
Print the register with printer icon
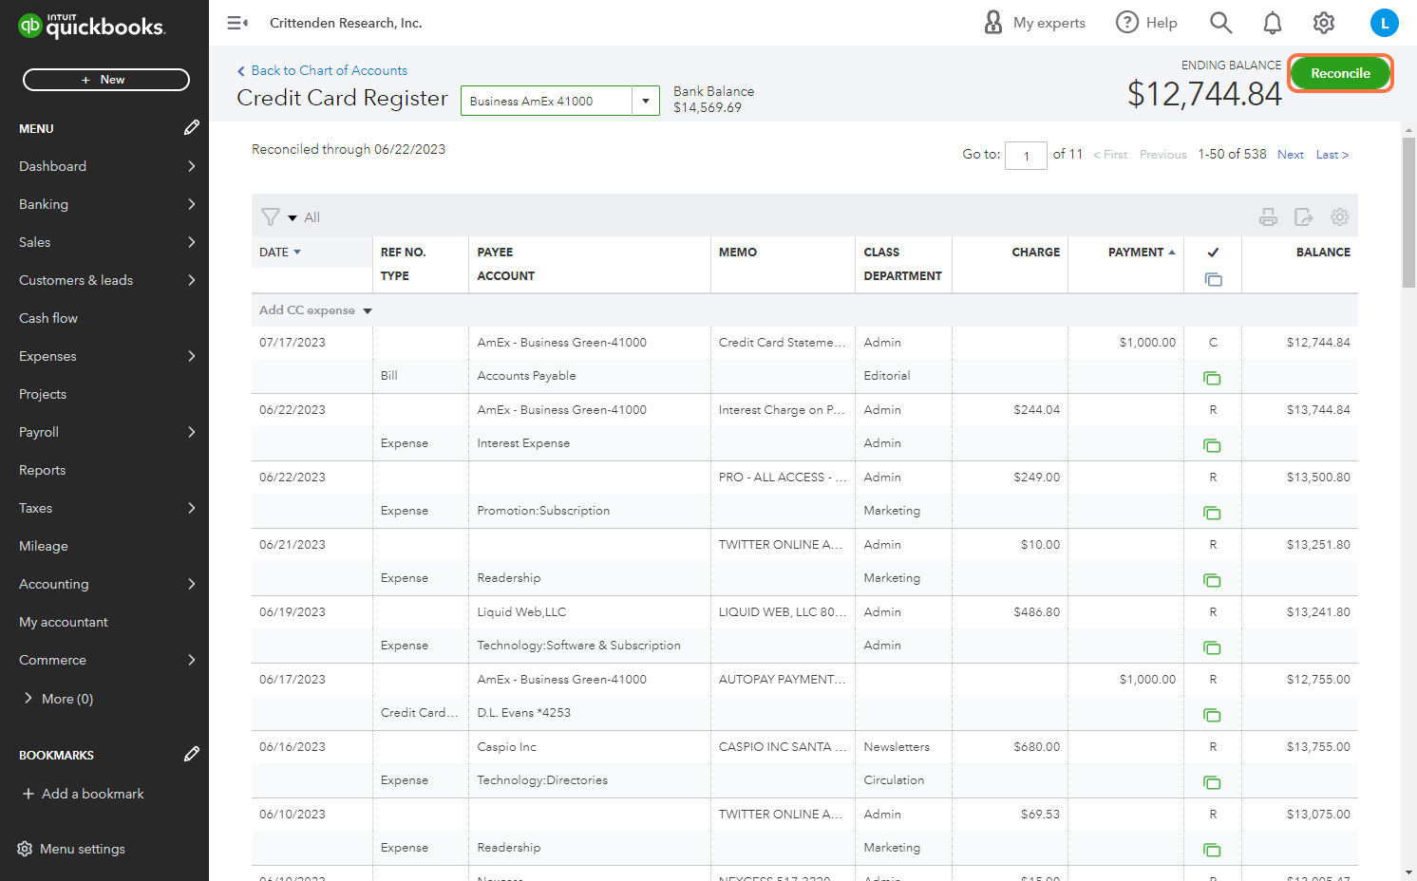coord(1268,217)
